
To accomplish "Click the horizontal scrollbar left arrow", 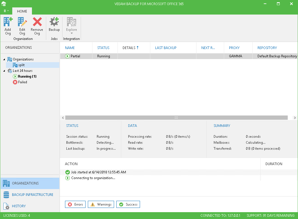I will tap(63, 118).
